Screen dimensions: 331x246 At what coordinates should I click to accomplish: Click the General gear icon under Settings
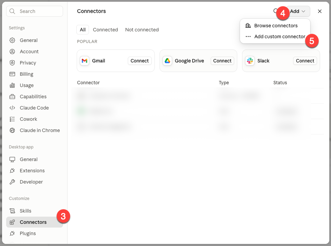12,40
